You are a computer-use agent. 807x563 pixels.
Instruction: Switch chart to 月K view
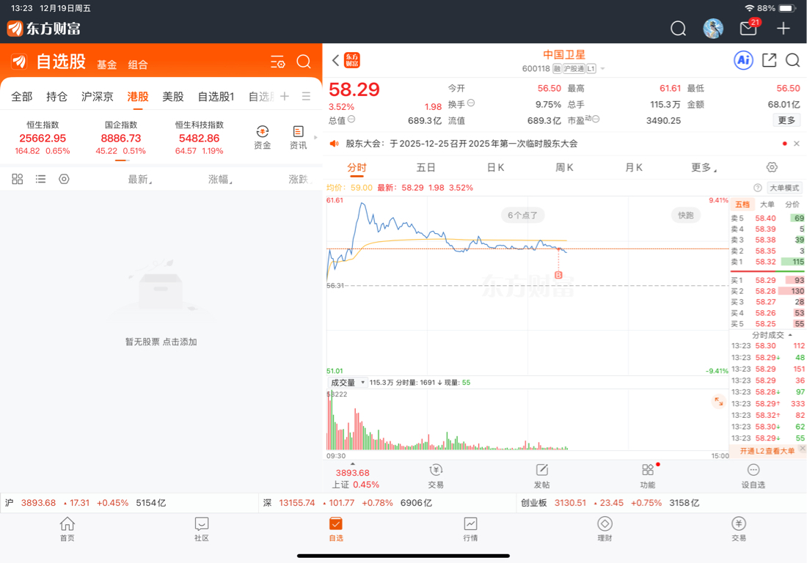[633, 168]
